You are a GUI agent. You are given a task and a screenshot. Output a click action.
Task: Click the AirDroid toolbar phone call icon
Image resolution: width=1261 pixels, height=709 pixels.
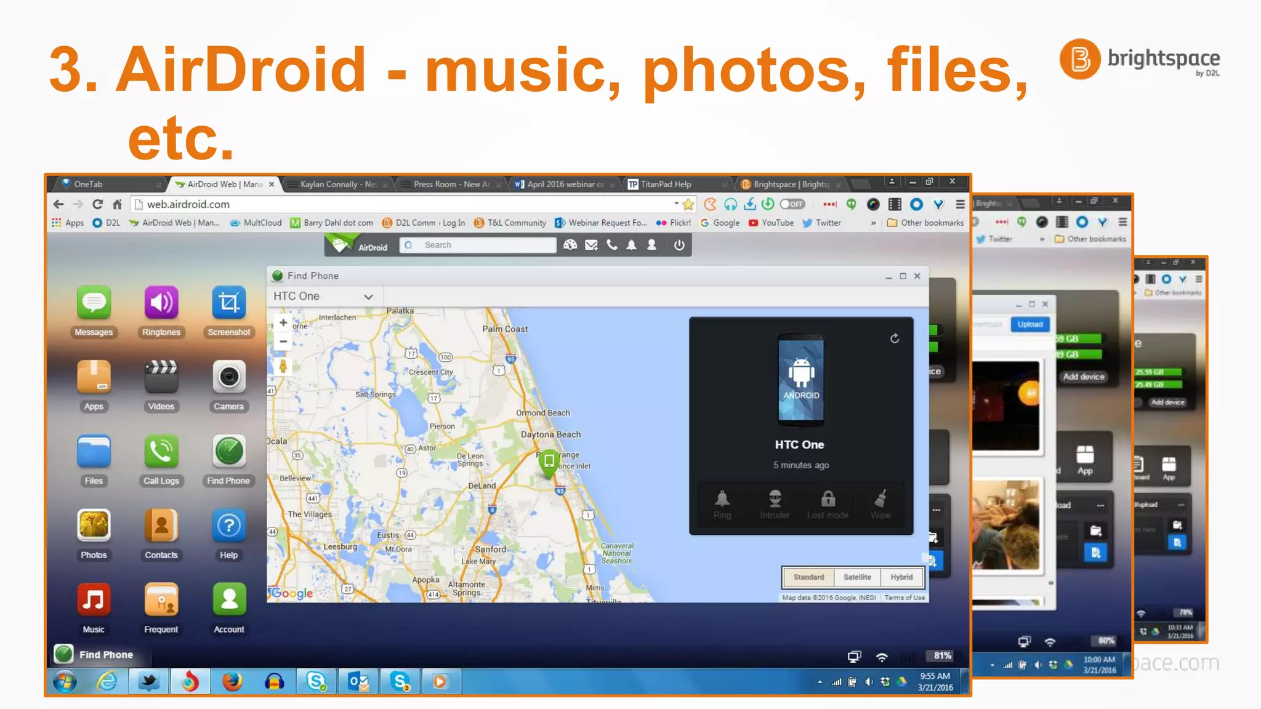tap(611, 245)
